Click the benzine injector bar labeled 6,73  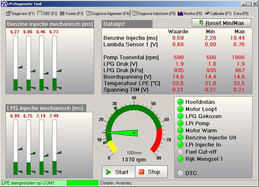pos(55,63)
